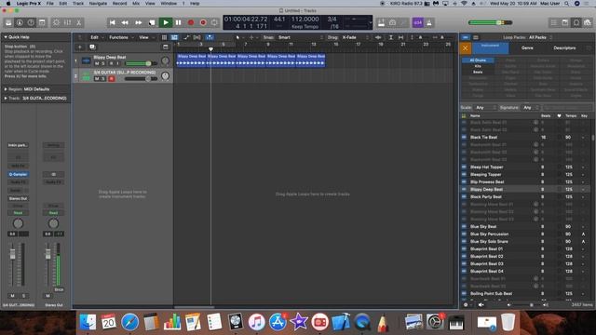The width and height of the screenshot is (596, 335).
Task: Open the Mix menu in menu bar
Action: (x=136, y=4)
